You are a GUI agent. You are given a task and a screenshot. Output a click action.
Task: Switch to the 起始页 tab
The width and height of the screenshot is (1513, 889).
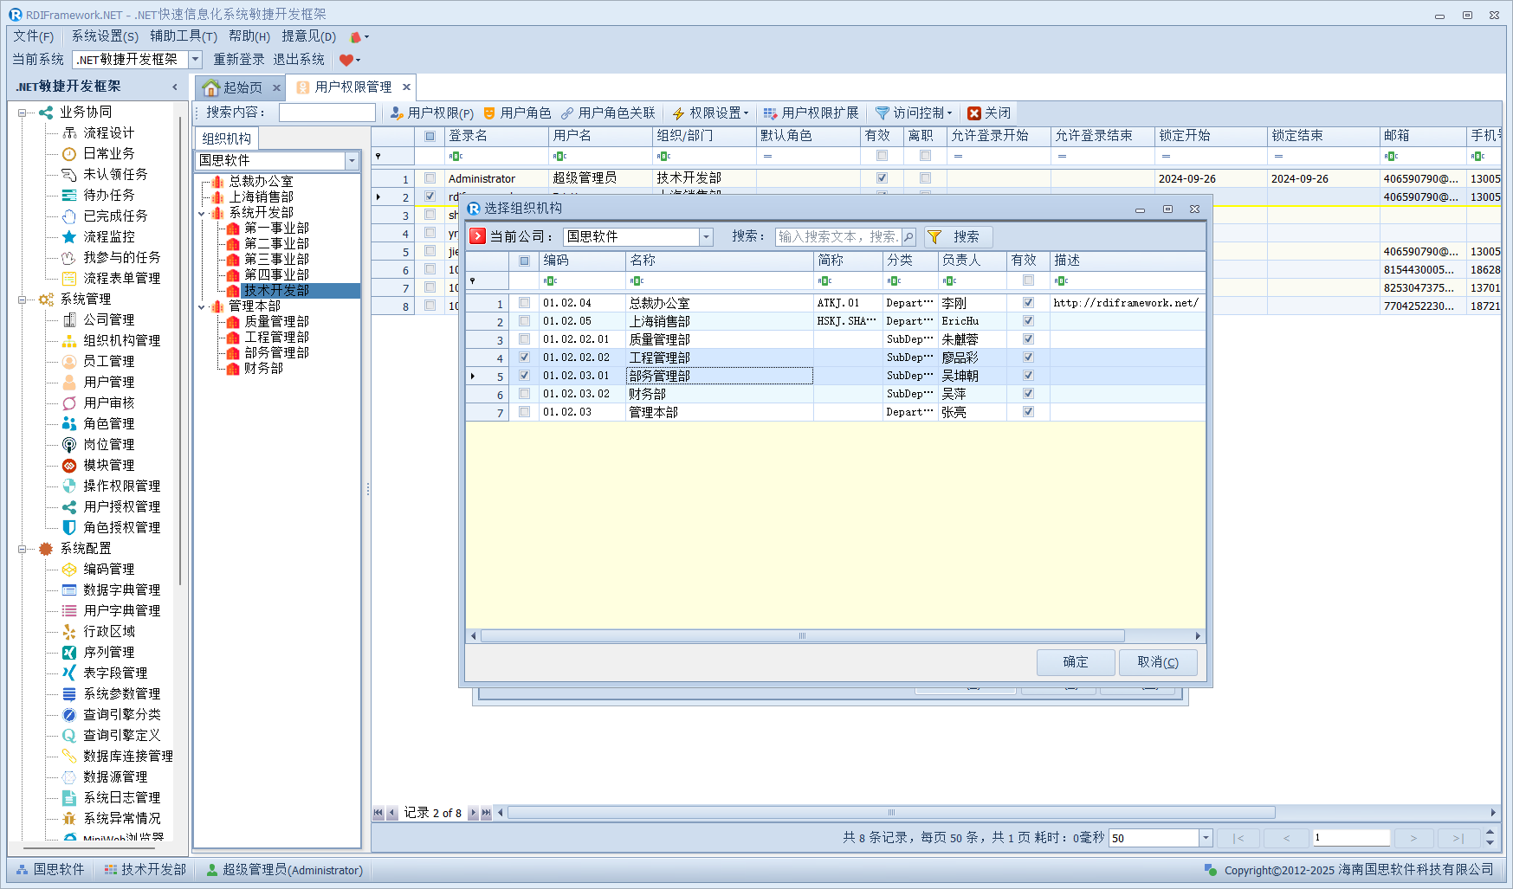click(x=234, y=87)
